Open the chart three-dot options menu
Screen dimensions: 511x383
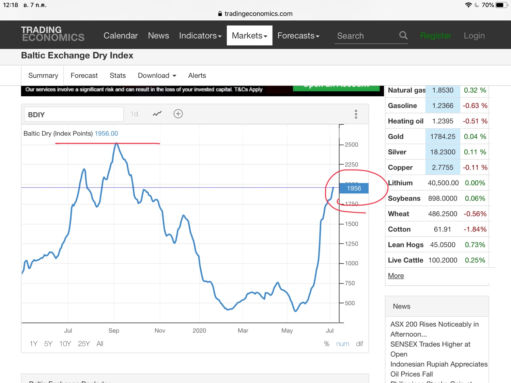point(356,114)
